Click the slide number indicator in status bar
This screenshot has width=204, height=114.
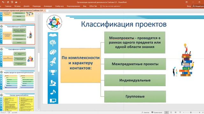(x=3, y=113)
